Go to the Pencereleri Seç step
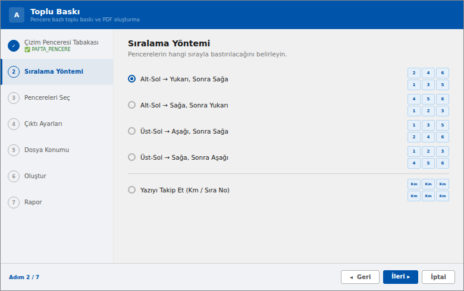464x291 pixels. point(57,98)
